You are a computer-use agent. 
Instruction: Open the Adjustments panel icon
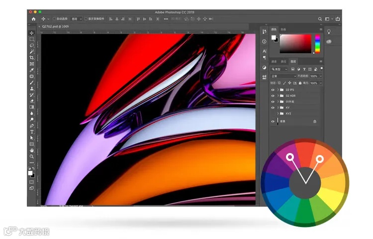coord(264,68)
